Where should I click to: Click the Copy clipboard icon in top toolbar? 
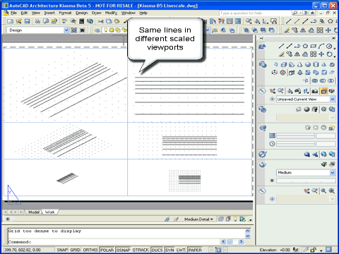click(109, 21)
